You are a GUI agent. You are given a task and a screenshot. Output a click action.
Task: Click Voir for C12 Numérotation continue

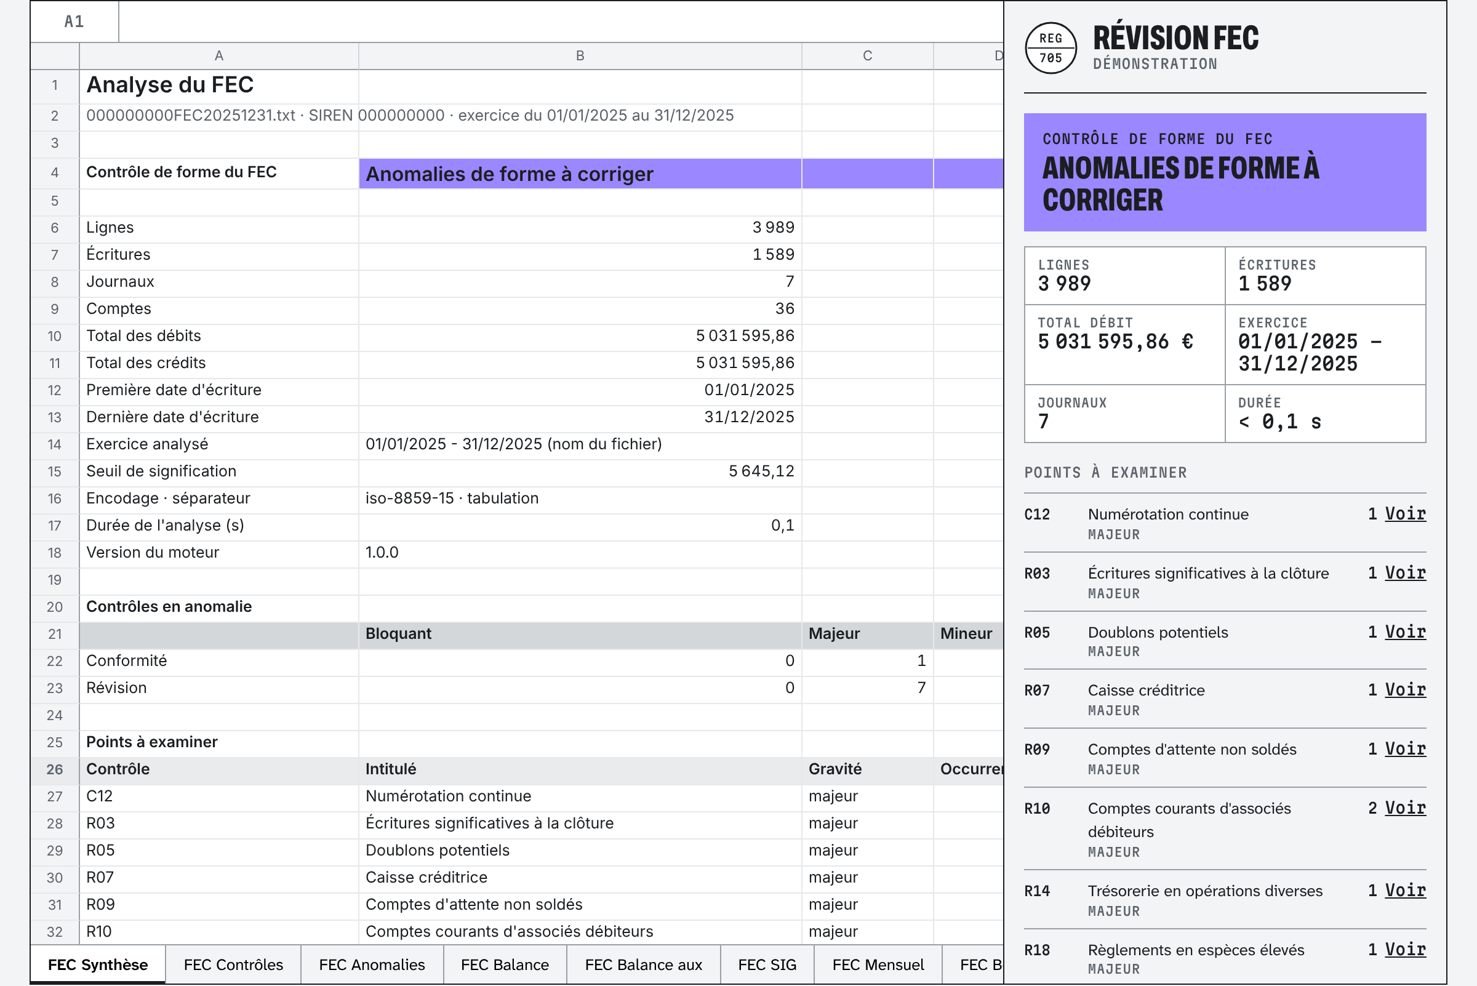(1406, 514)
